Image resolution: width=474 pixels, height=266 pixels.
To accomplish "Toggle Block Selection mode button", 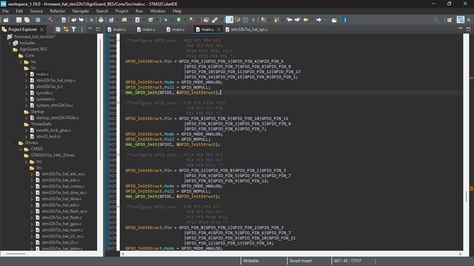I will pos(245,20).
